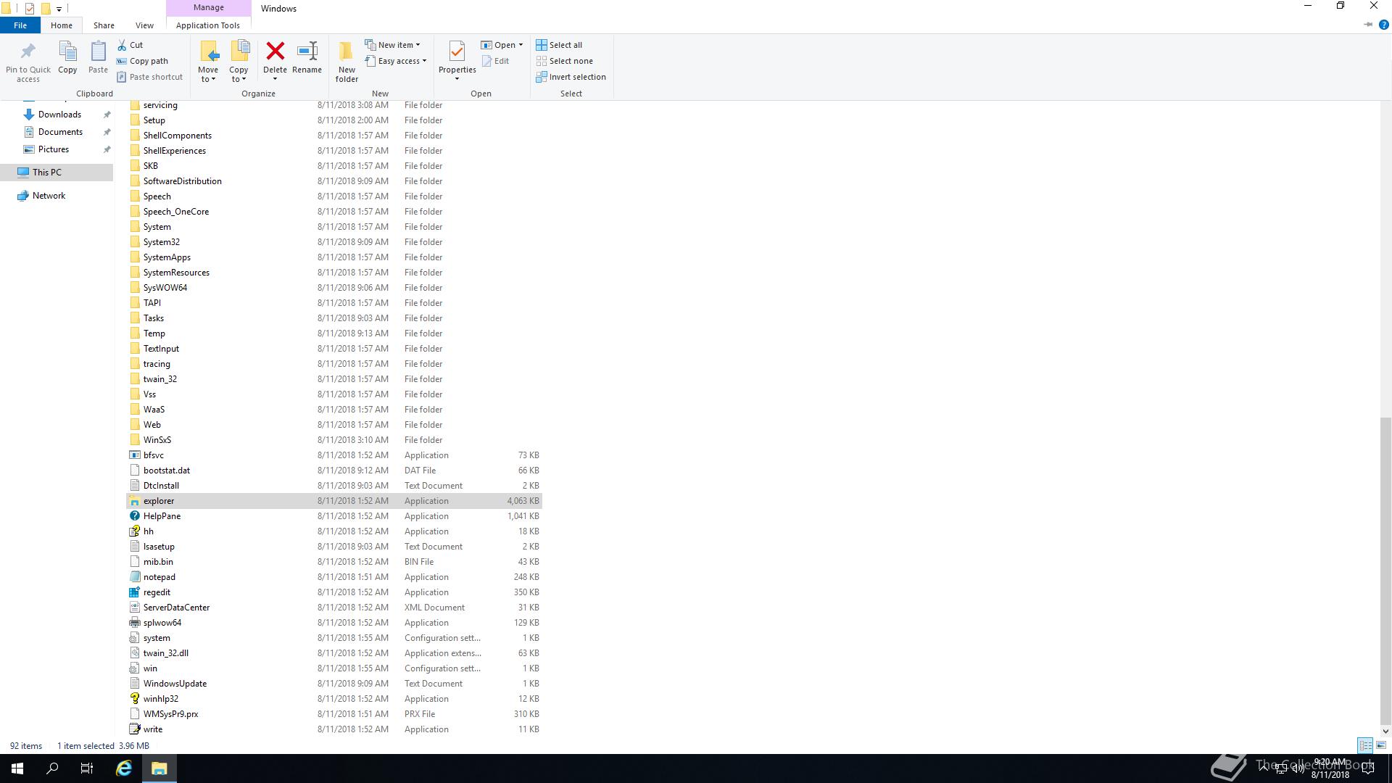Click the Select none option
Viewport: 1392px width, 783px height.
point(565,61)
